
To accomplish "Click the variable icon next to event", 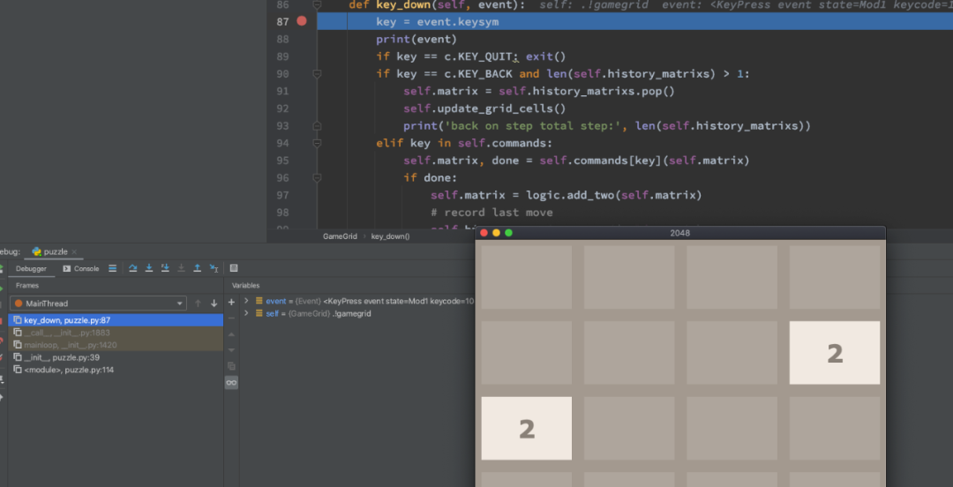I will (259, 301).
